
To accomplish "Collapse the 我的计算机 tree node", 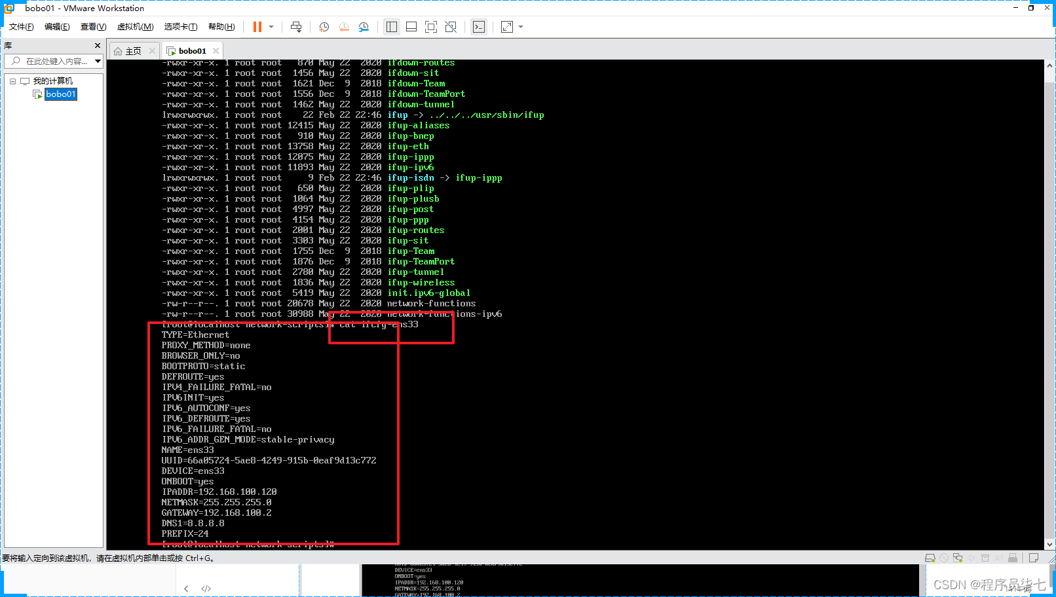I will (12, 81).
